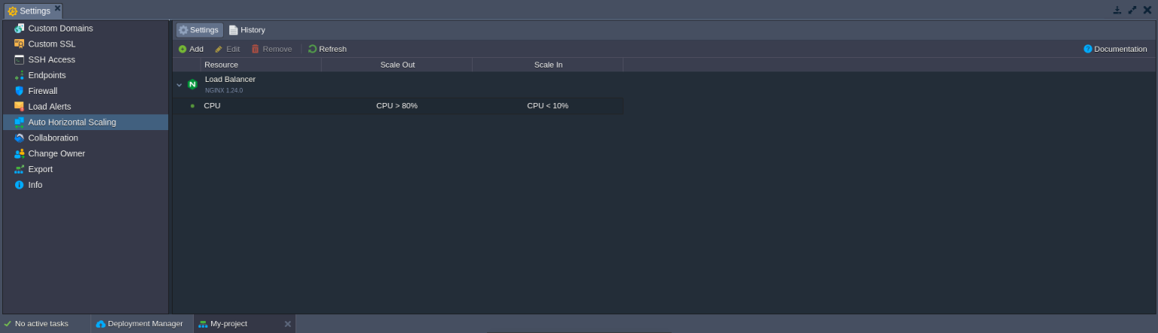This screenshot has height=333, width=1158.
Task: Click the 'CPU > 80%' scale out cell
Action: (x=397, y=106)
